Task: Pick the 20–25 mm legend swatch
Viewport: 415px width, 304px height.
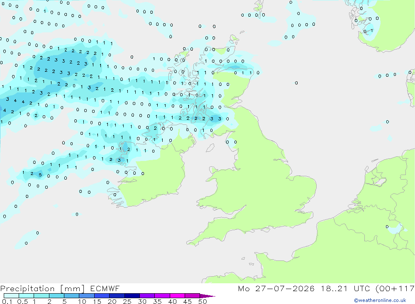Action: click(117, 296)
